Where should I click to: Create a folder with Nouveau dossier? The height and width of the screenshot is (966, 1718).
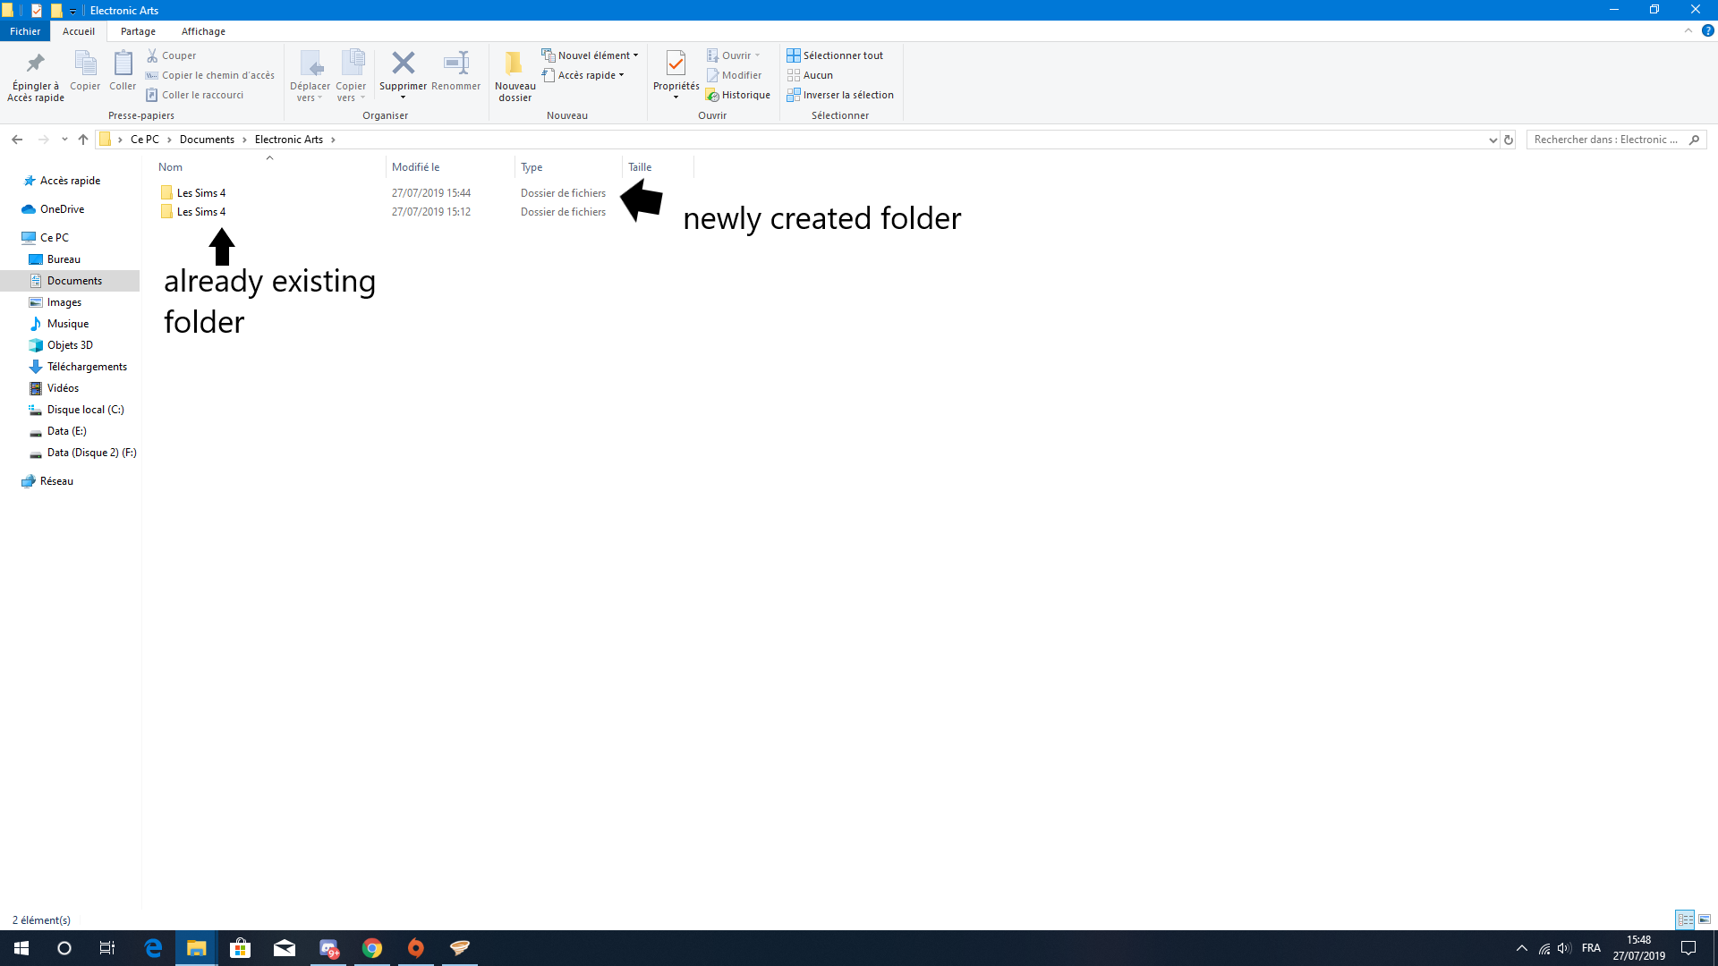(x=515, y=75)
